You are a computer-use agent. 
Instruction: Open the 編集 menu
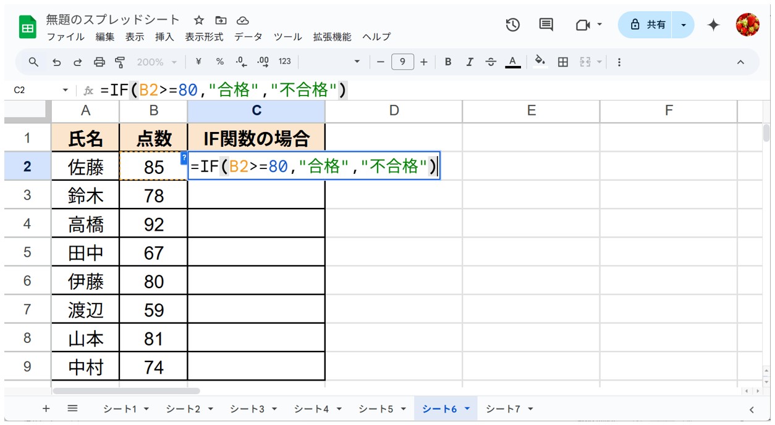pyautogui.click(x=105, y=37)
